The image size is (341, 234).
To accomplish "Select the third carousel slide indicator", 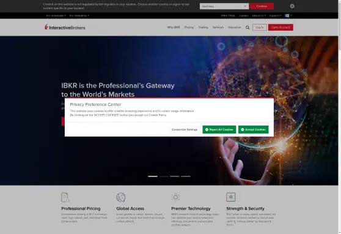I will [x=175, y=176].
